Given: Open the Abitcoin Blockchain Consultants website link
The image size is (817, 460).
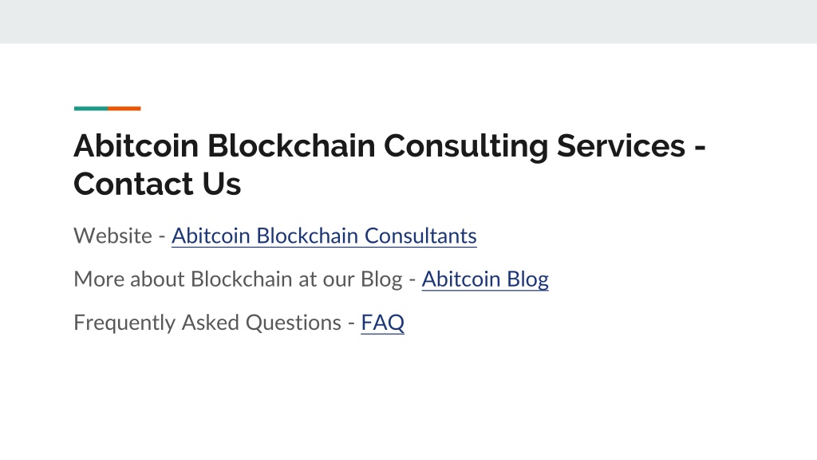Looking at the screenshot, I should click(x=324, y=236).
